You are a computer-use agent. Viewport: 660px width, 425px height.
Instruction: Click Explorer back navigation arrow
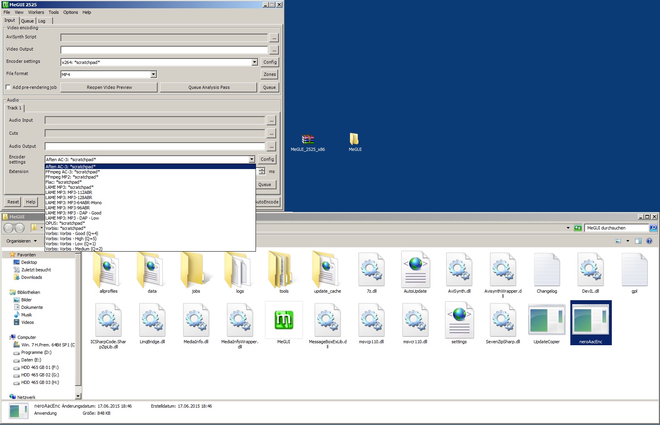click(8, 228)
